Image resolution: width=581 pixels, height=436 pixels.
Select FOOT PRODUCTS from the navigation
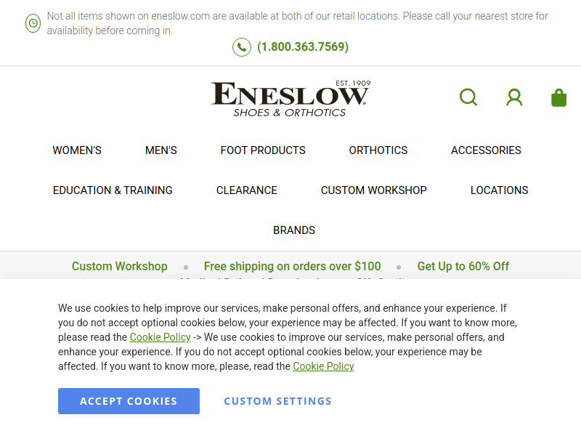[x=263, y=150]
